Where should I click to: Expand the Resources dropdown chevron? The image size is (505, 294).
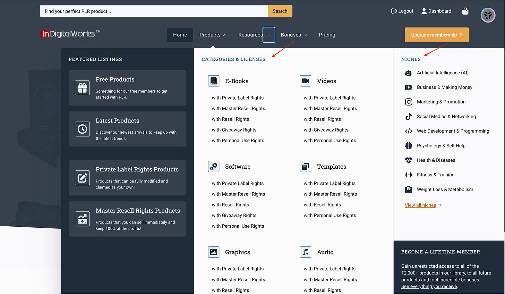coord(269,35)
